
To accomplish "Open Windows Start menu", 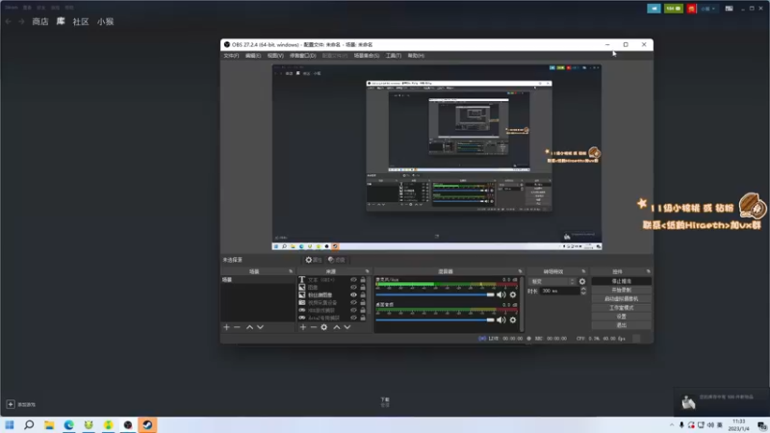I will point(10,424).
